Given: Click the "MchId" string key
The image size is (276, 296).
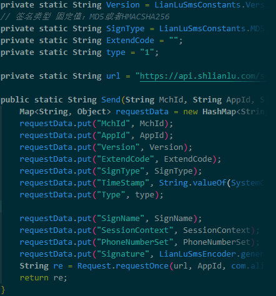Looking at the screenshot, I should 113,124.
